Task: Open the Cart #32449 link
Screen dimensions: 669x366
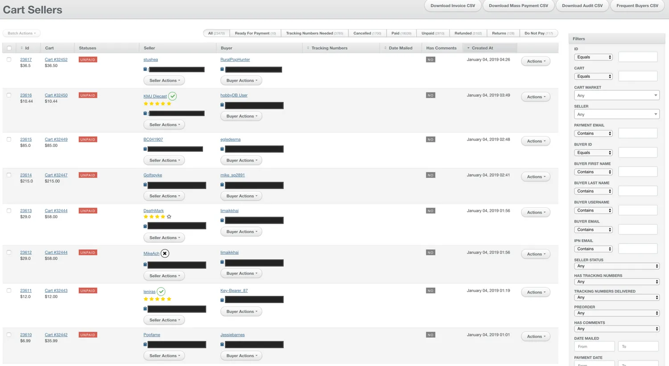Action: click(56, 139)
